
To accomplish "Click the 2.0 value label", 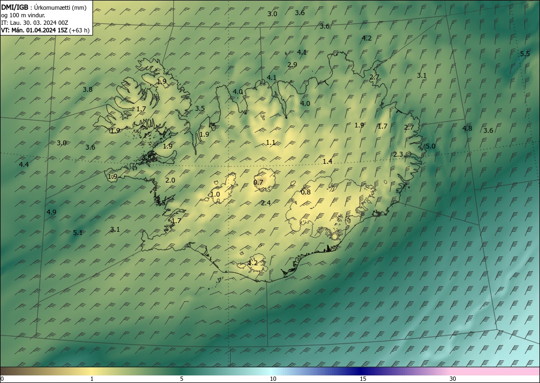I will pyautogui.click(x=170, y=180).
